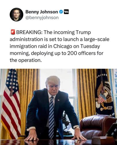Click the blue striped necktie in photo
117x145 pixels.
(x=51, y=117)
